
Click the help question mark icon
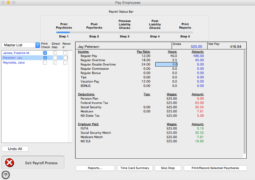point(6,175)
